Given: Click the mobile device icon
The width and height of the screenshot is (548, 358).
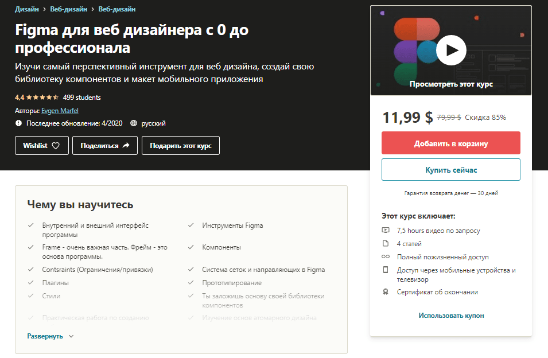Looking at the screenshot, I should click(386, 270).
